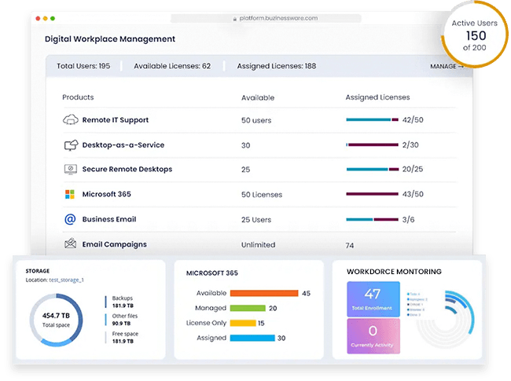Viewport: 511px width, 381px height.
Task: Select the Secure Remote Desktops monitor icon
Action: [70, 170]
